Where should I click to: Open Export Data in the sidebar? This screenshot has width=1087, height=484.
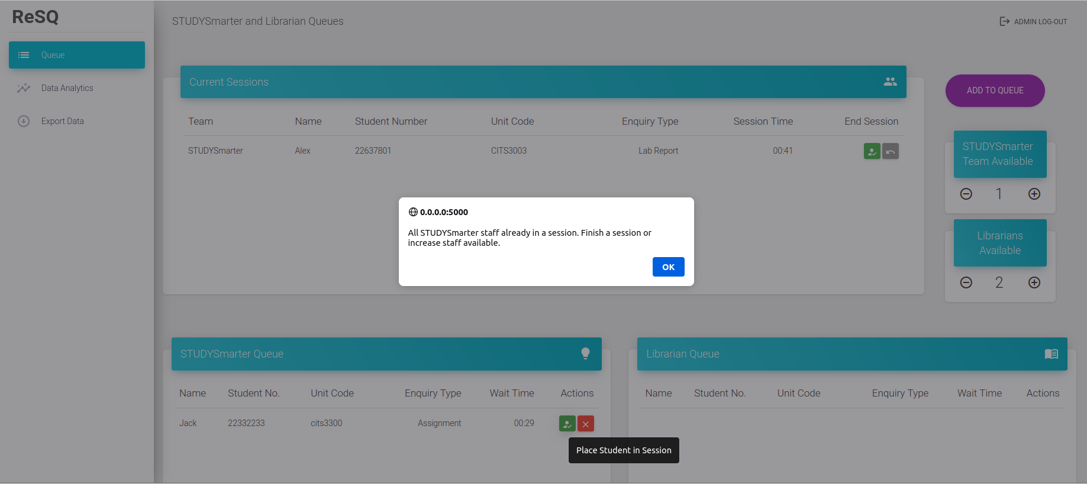coord(62,121)
